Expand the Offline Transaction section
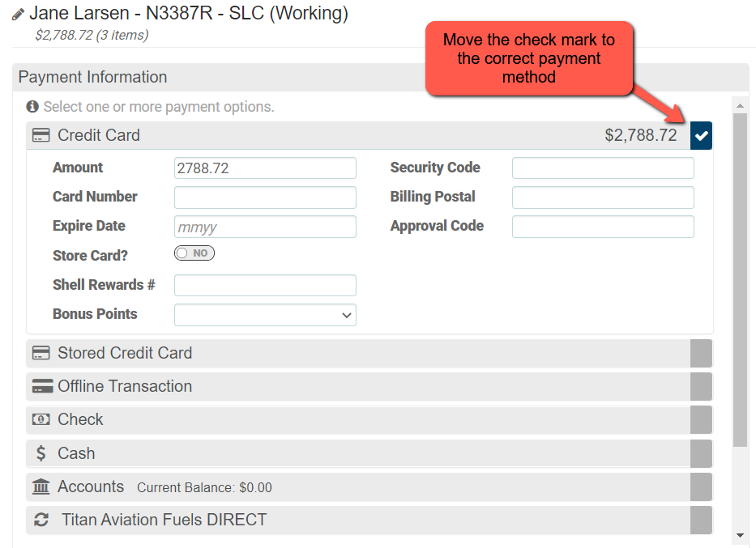The height and width of the screenshot is (548, 756). [x=358, y=386]
